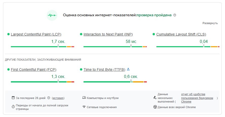This screenshot has width=225, height=117.
Task: Open Time to First Byte (TTFB) link
Action: (104, 70)
